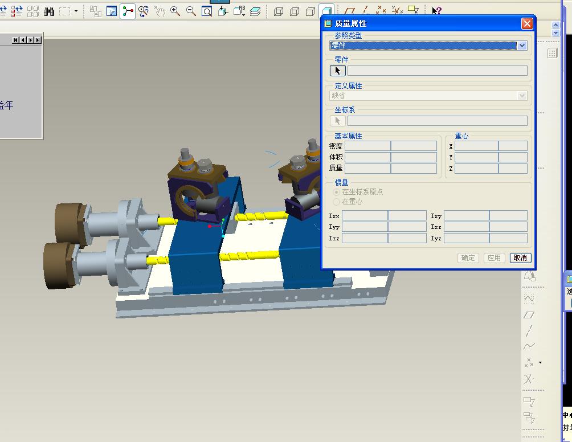Select 在坐标系原点 radio button
This screenshot has width=572, height=442.
click(336, 192)
